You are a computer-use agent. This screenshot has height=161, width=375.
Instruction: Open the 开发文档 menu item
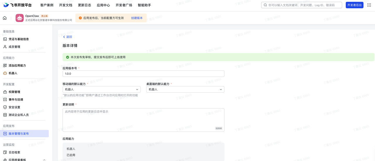pyautogui.click(x=66, y=5)
